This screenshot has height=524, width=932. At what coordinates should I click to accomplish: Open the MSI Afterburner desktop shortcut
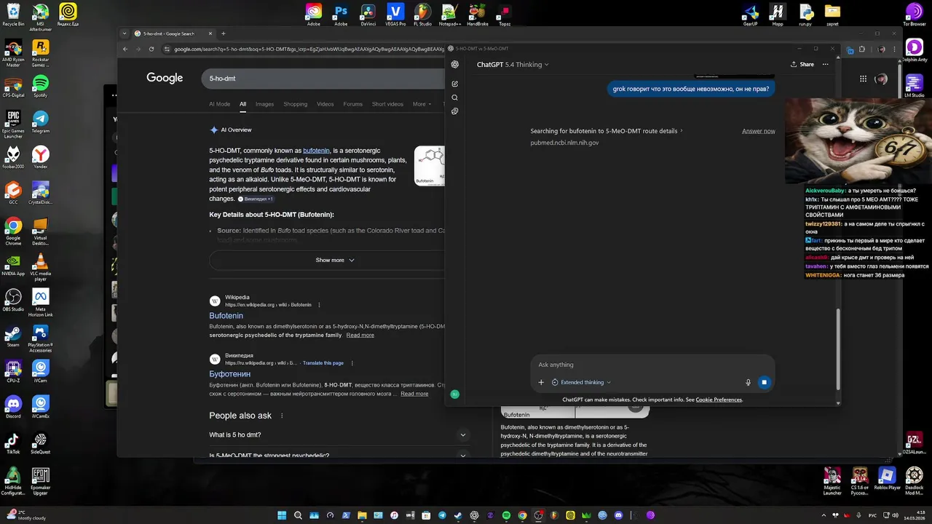[x=40, y=17]
